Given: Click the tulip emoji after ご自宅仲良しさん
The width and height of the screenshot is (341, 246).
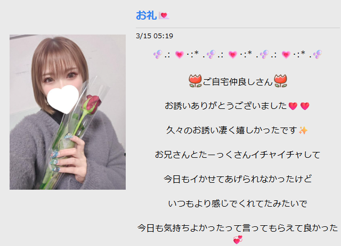Looking at the screenshot, I should pyautogui.click(x=281, y=81).
